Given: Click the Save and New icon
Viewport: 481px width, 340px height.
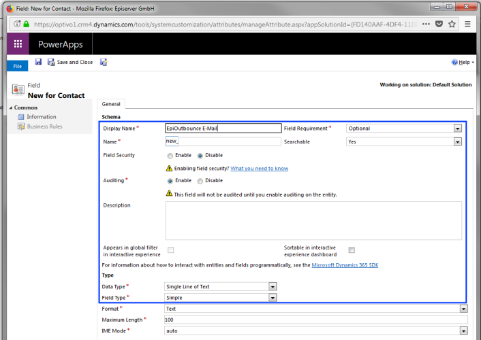Looking at the screenshot, I should coord(104,62).
